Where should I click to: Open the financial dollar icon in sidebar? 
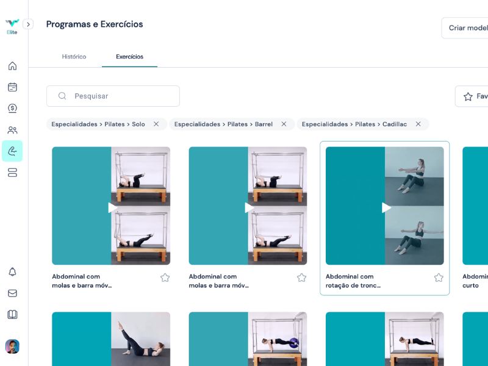click(x=12, y=109)
